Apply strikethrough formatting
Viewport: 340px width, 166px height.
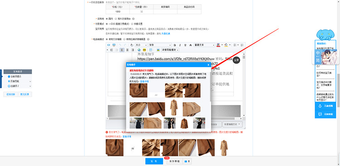[x=190, y=45]
